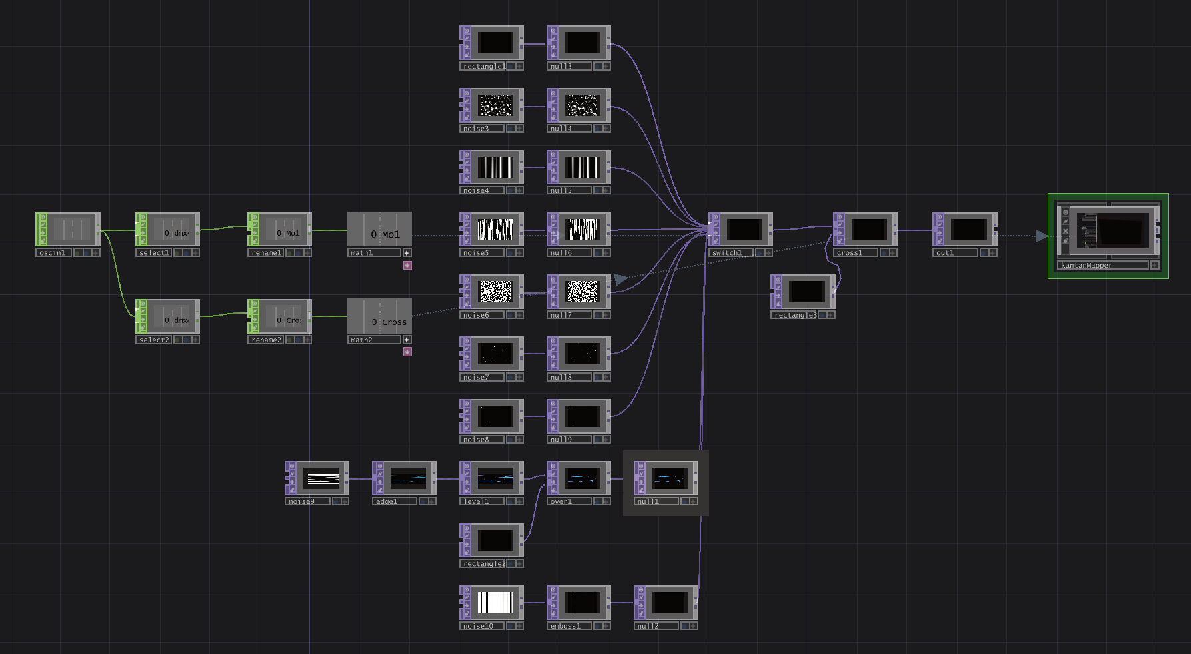Toggle the bypass lightning icon on kantanMapper
Viewport: 1191px width, 654px height.
(1066, 221)
